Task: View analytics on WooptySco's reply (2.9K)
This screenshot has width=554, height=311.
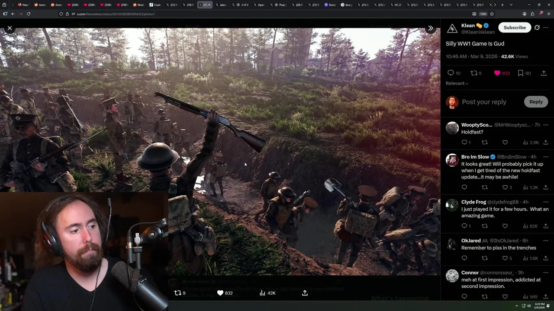Action: coord(531,143)
